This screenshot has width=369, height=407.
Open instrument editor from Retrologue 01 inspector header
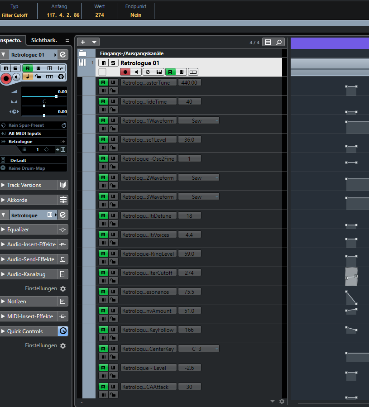tap(63, 55)
